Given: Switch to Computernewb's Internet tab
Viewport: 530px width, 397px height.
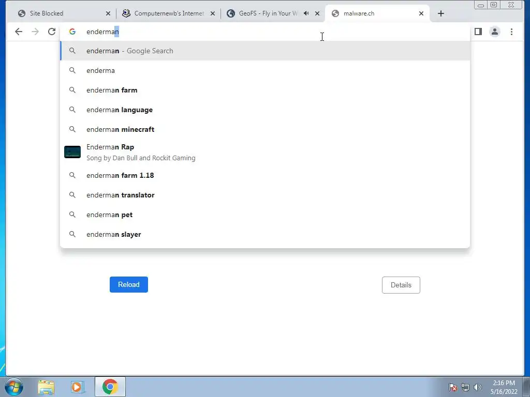Looking at the screenshot, I should (x=168, y=13).
